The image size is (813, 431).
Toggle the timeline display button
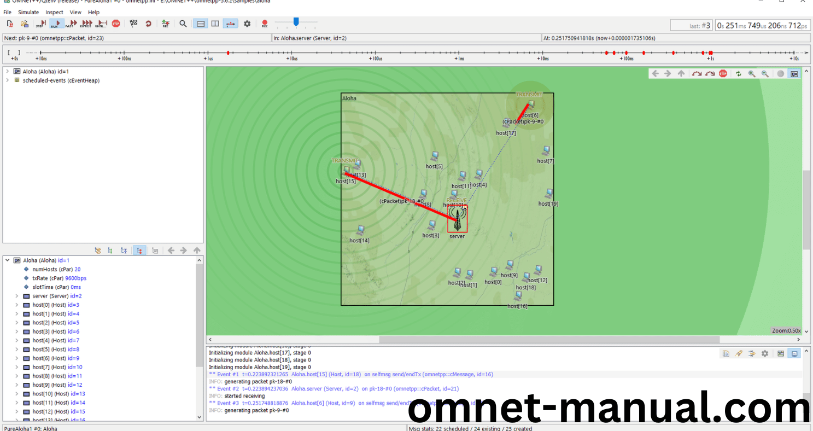tap(230, 24)
